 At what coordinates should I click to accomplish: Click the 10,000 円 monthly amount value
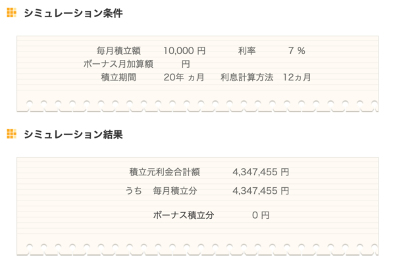(184, 51)
